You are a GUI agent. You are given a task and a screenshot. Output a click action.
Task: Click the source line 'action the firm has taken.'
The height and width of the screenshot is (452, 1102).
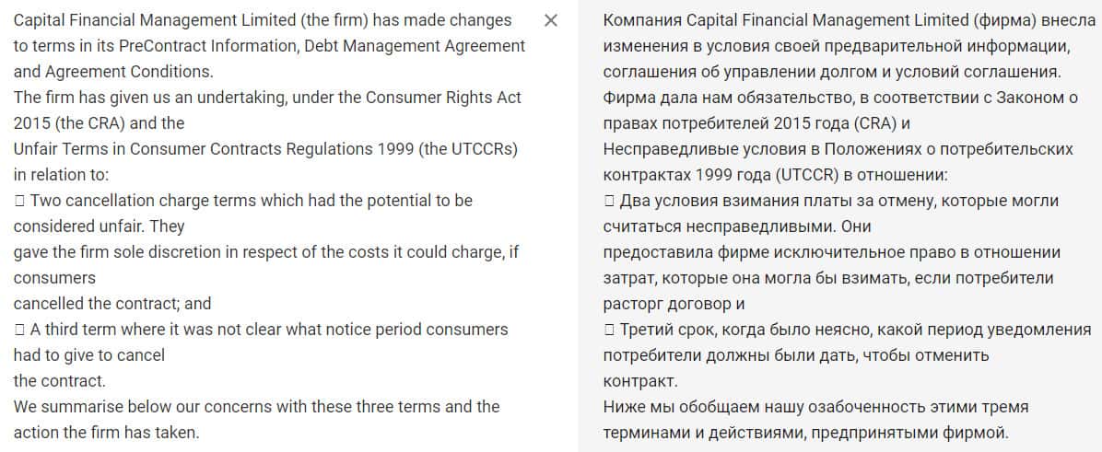[106, 433]
